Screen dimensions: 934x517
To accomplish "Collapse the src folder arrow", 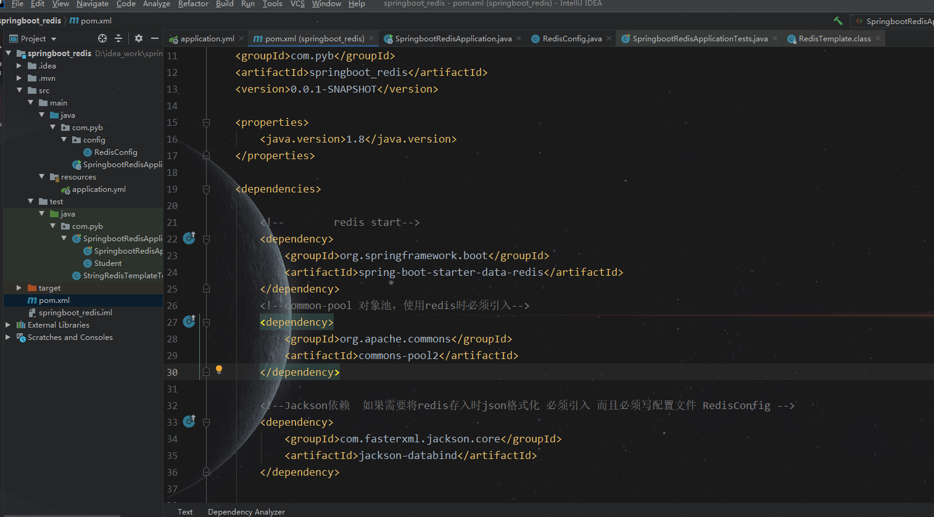I will (19, 90).
